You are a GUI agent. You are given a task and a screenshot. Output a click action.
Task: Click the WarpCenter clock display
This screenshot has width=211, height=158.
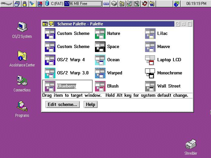point(196,4)
